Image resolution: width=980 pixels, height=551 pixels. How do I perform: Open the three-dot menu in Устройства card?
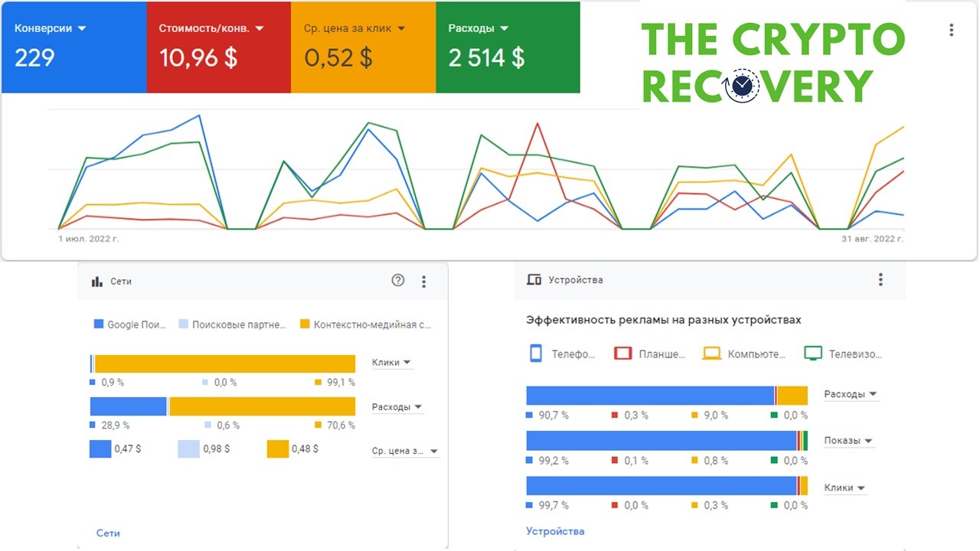[880, 279]
